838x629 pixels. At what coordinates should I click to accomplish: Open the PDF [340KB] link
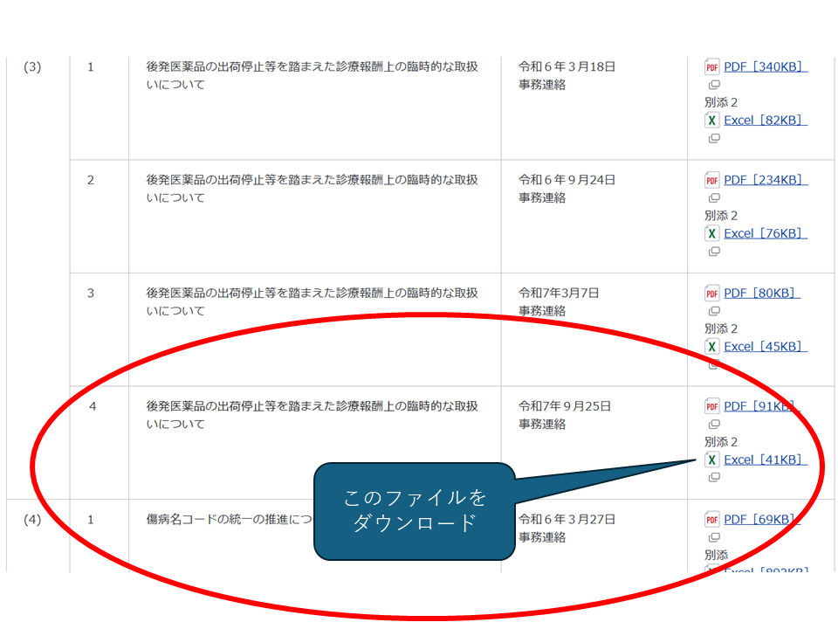click(765, 67)
